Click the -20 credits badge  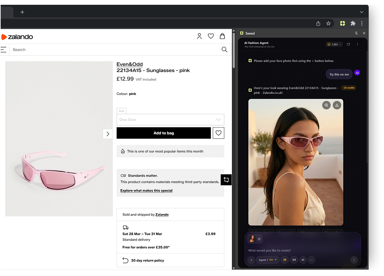click(349, 88)
